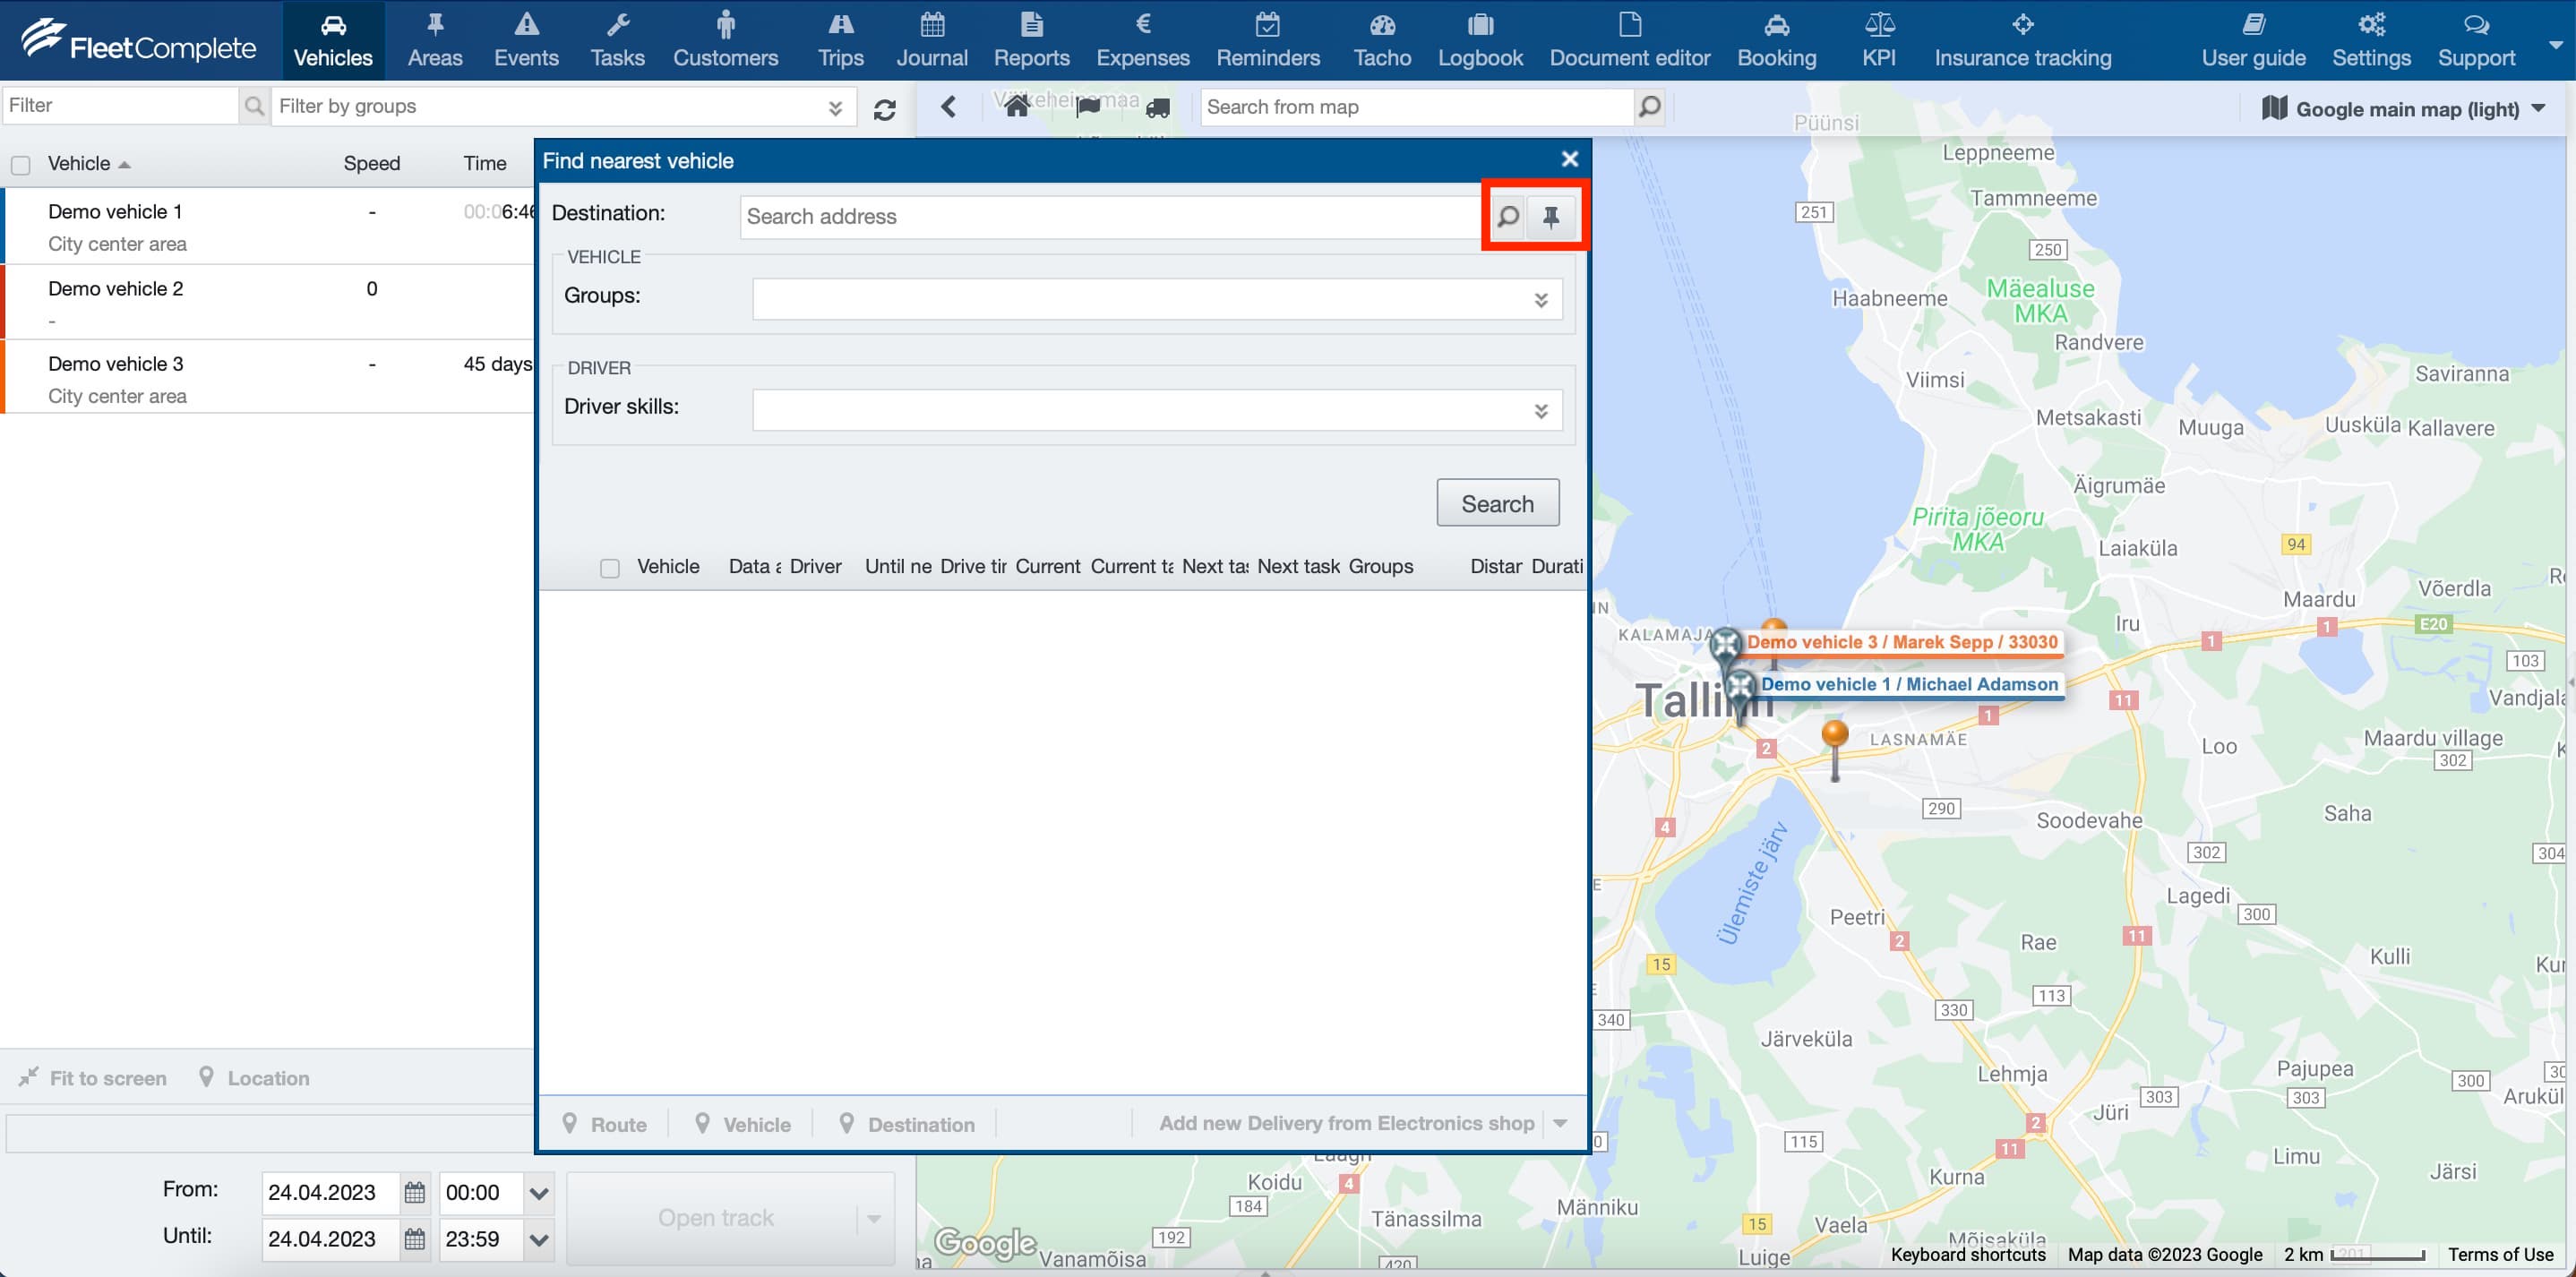2576x1277 pixels.
Task: Click the home icon on map toolbar
Action: 1017,106
